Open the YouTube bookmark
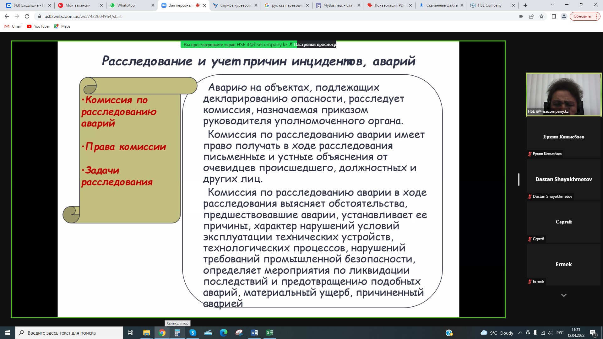Screen dimensions: 603x339 (38, 26)
